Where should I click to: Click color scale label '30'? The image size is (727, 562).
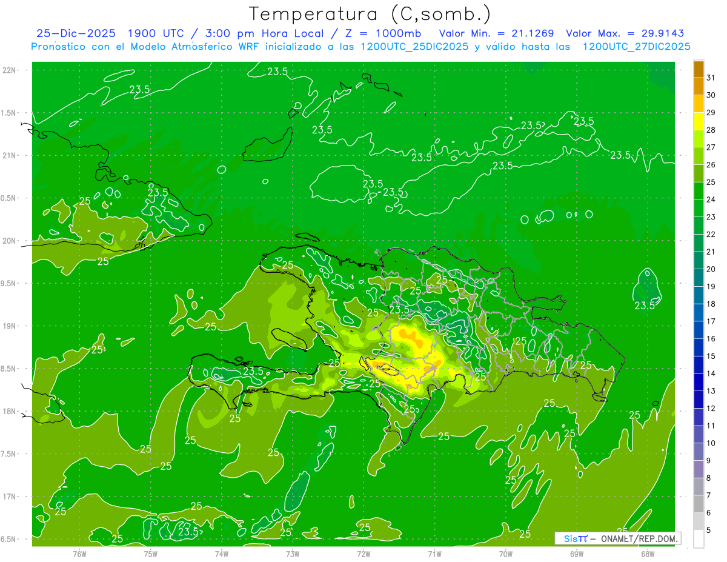coord(711,95)
